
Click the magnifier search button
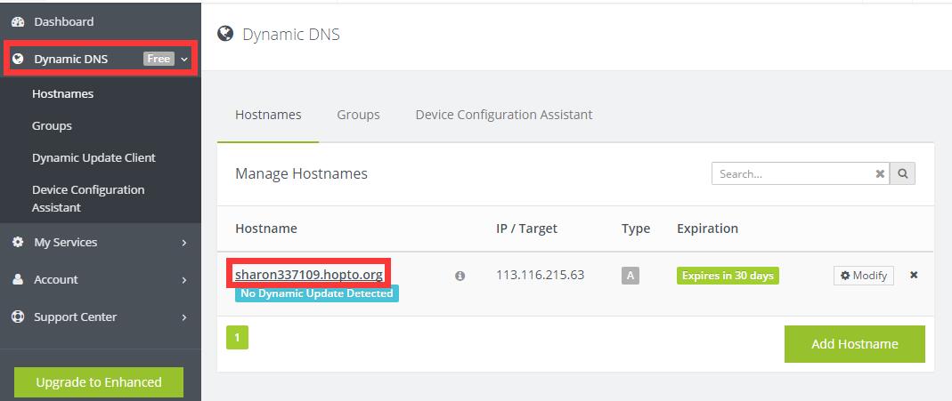[x=903, y=174]
